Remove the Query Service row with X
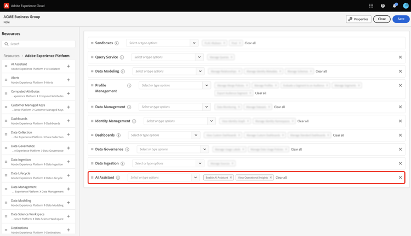Image resolution: width=411 pixels, height=236 pixels. pyautogui.click(x=400, y=57)
